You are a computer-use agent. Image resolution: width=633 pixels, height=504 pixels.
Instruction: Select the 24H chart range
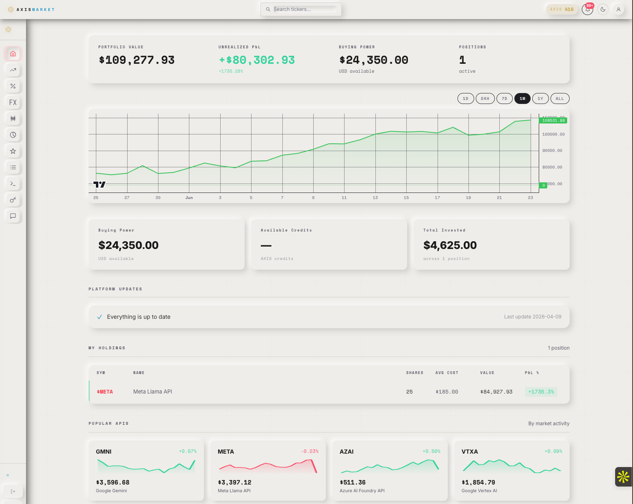click(485, 99)
